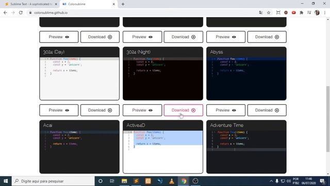This screenshot has height=186, width=330.
Task: Go back to the previous page
Action: point(5,12)
